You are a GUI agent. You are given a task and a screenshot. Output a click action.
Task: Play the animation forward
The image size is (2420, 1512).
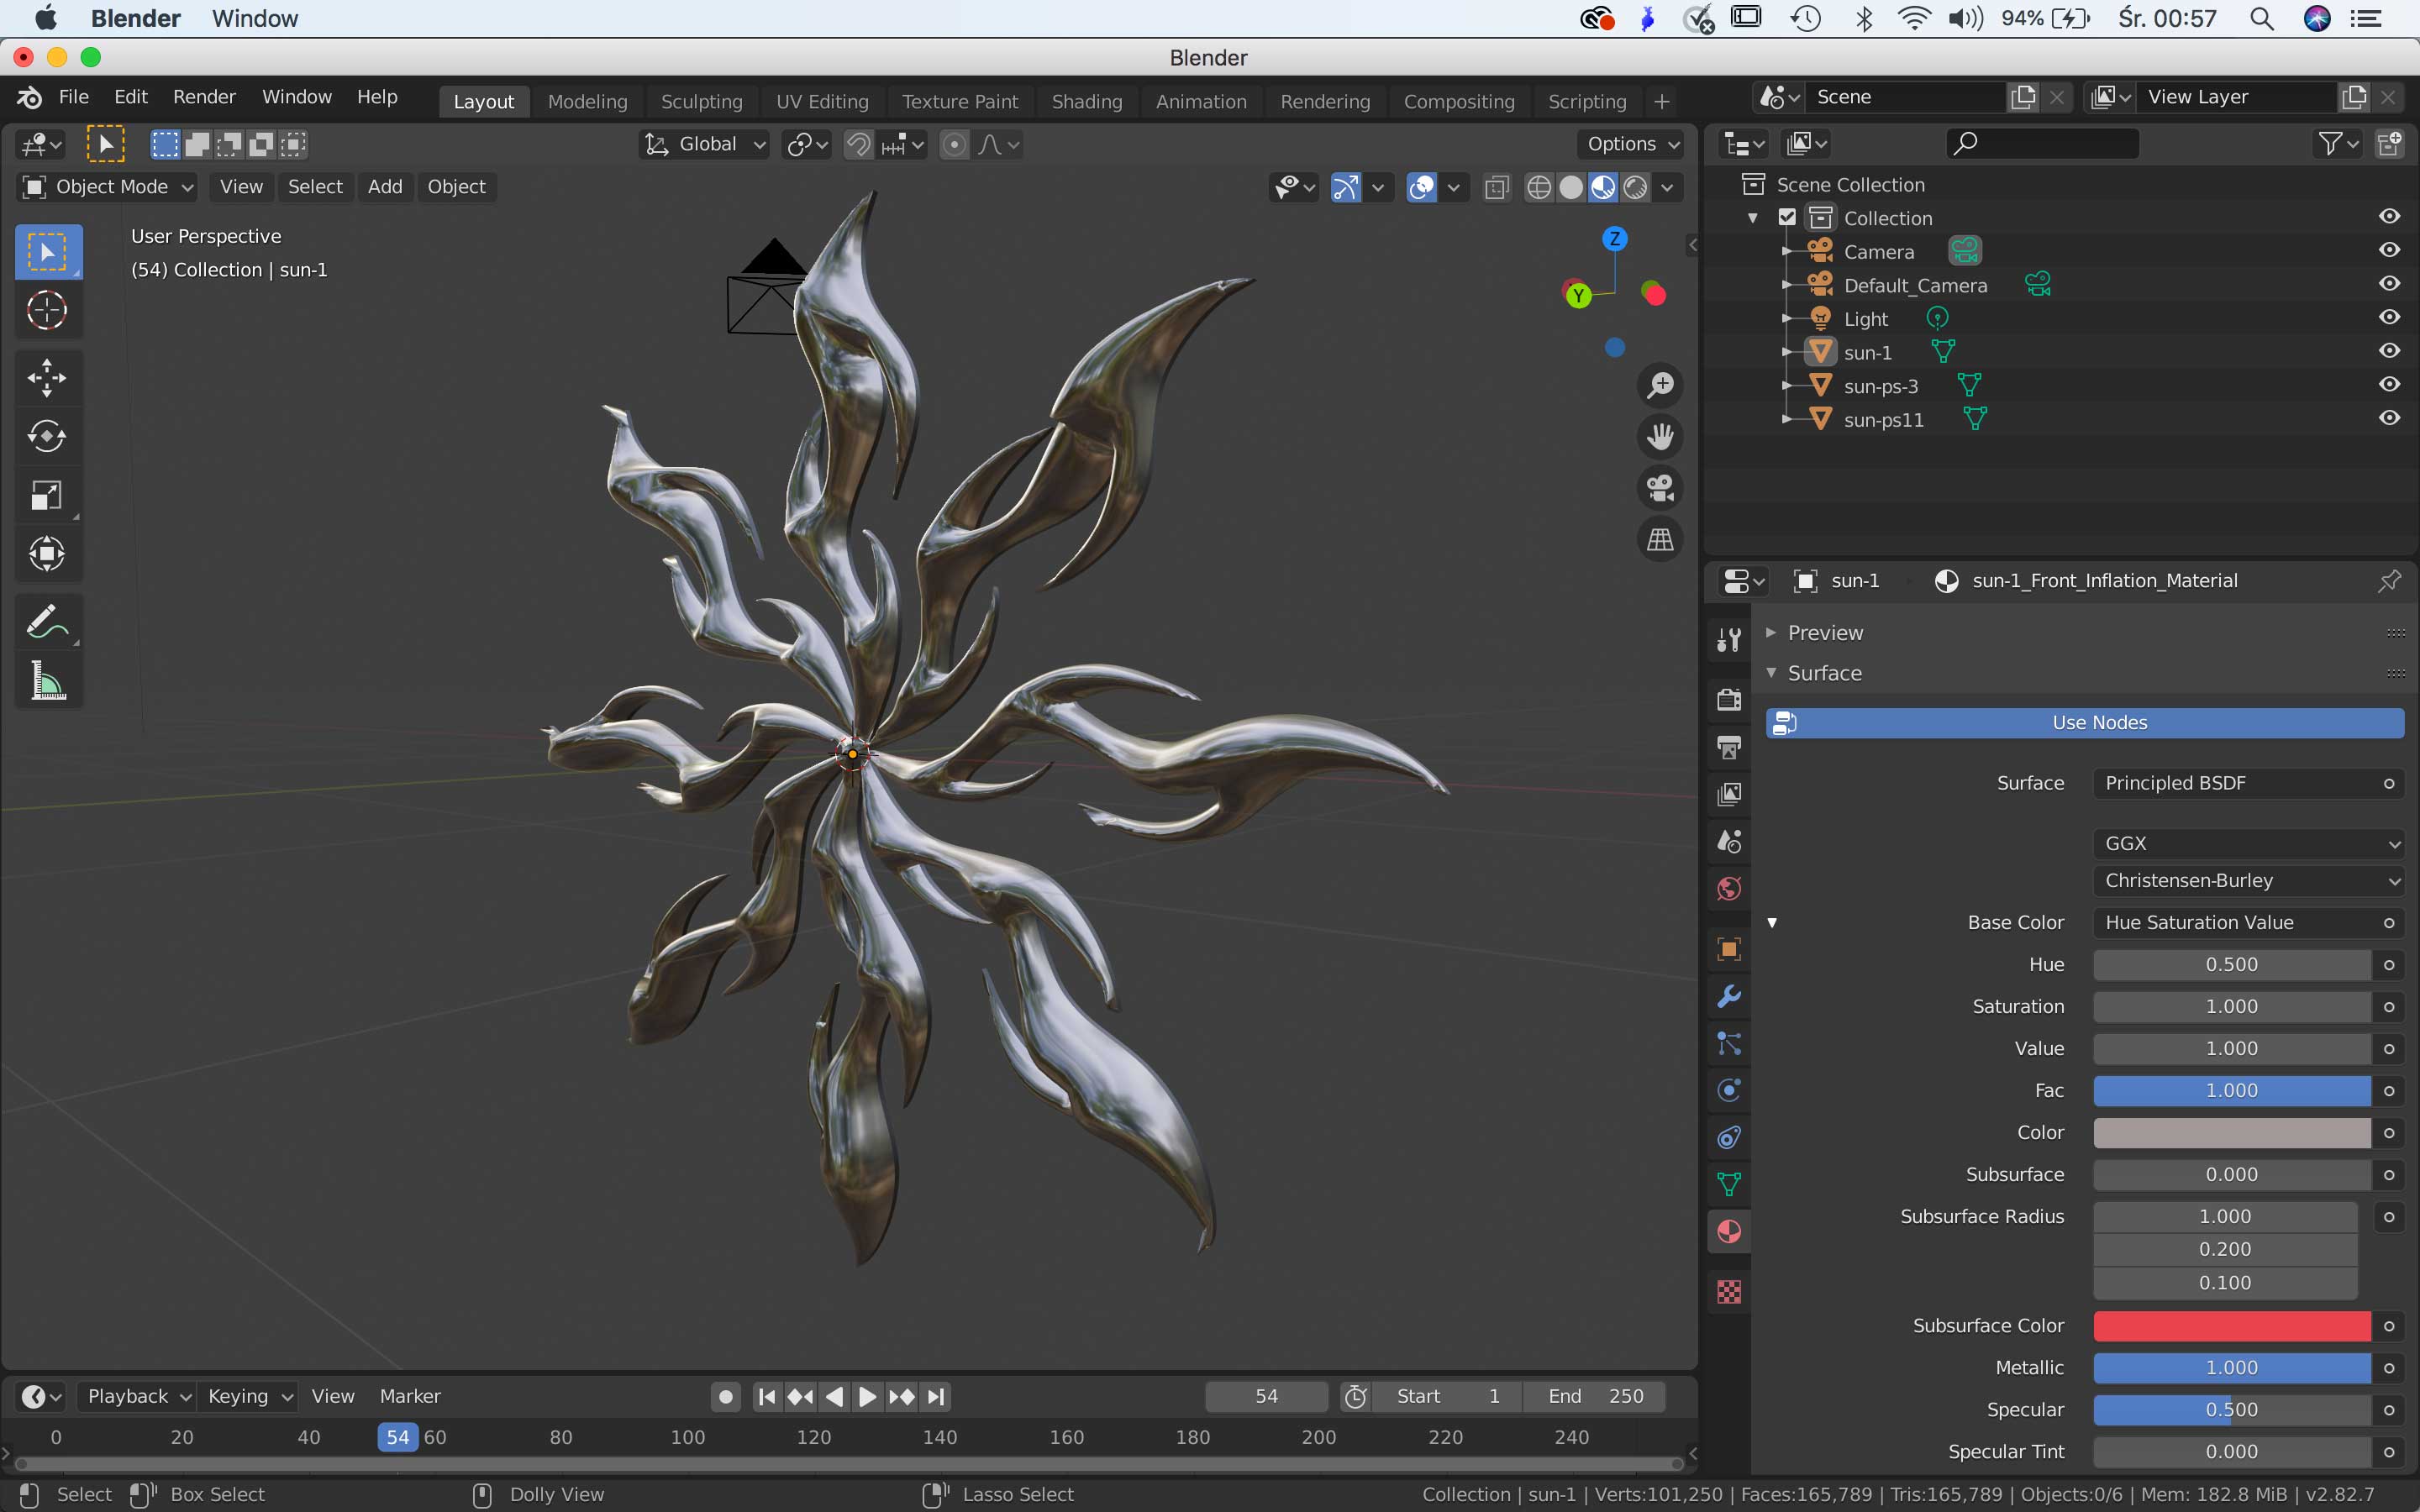(867, 1397)
